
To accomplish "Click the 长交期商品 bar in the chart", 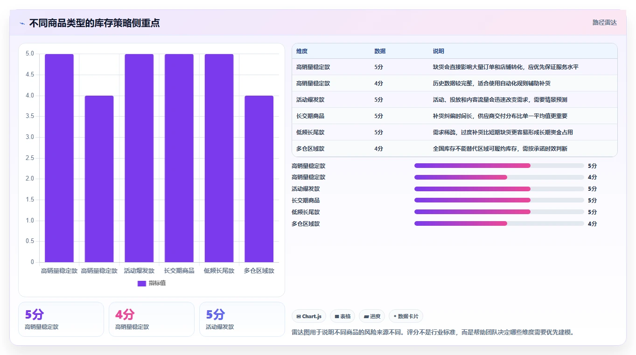I will pyautogui.click(x=179, y=158).
